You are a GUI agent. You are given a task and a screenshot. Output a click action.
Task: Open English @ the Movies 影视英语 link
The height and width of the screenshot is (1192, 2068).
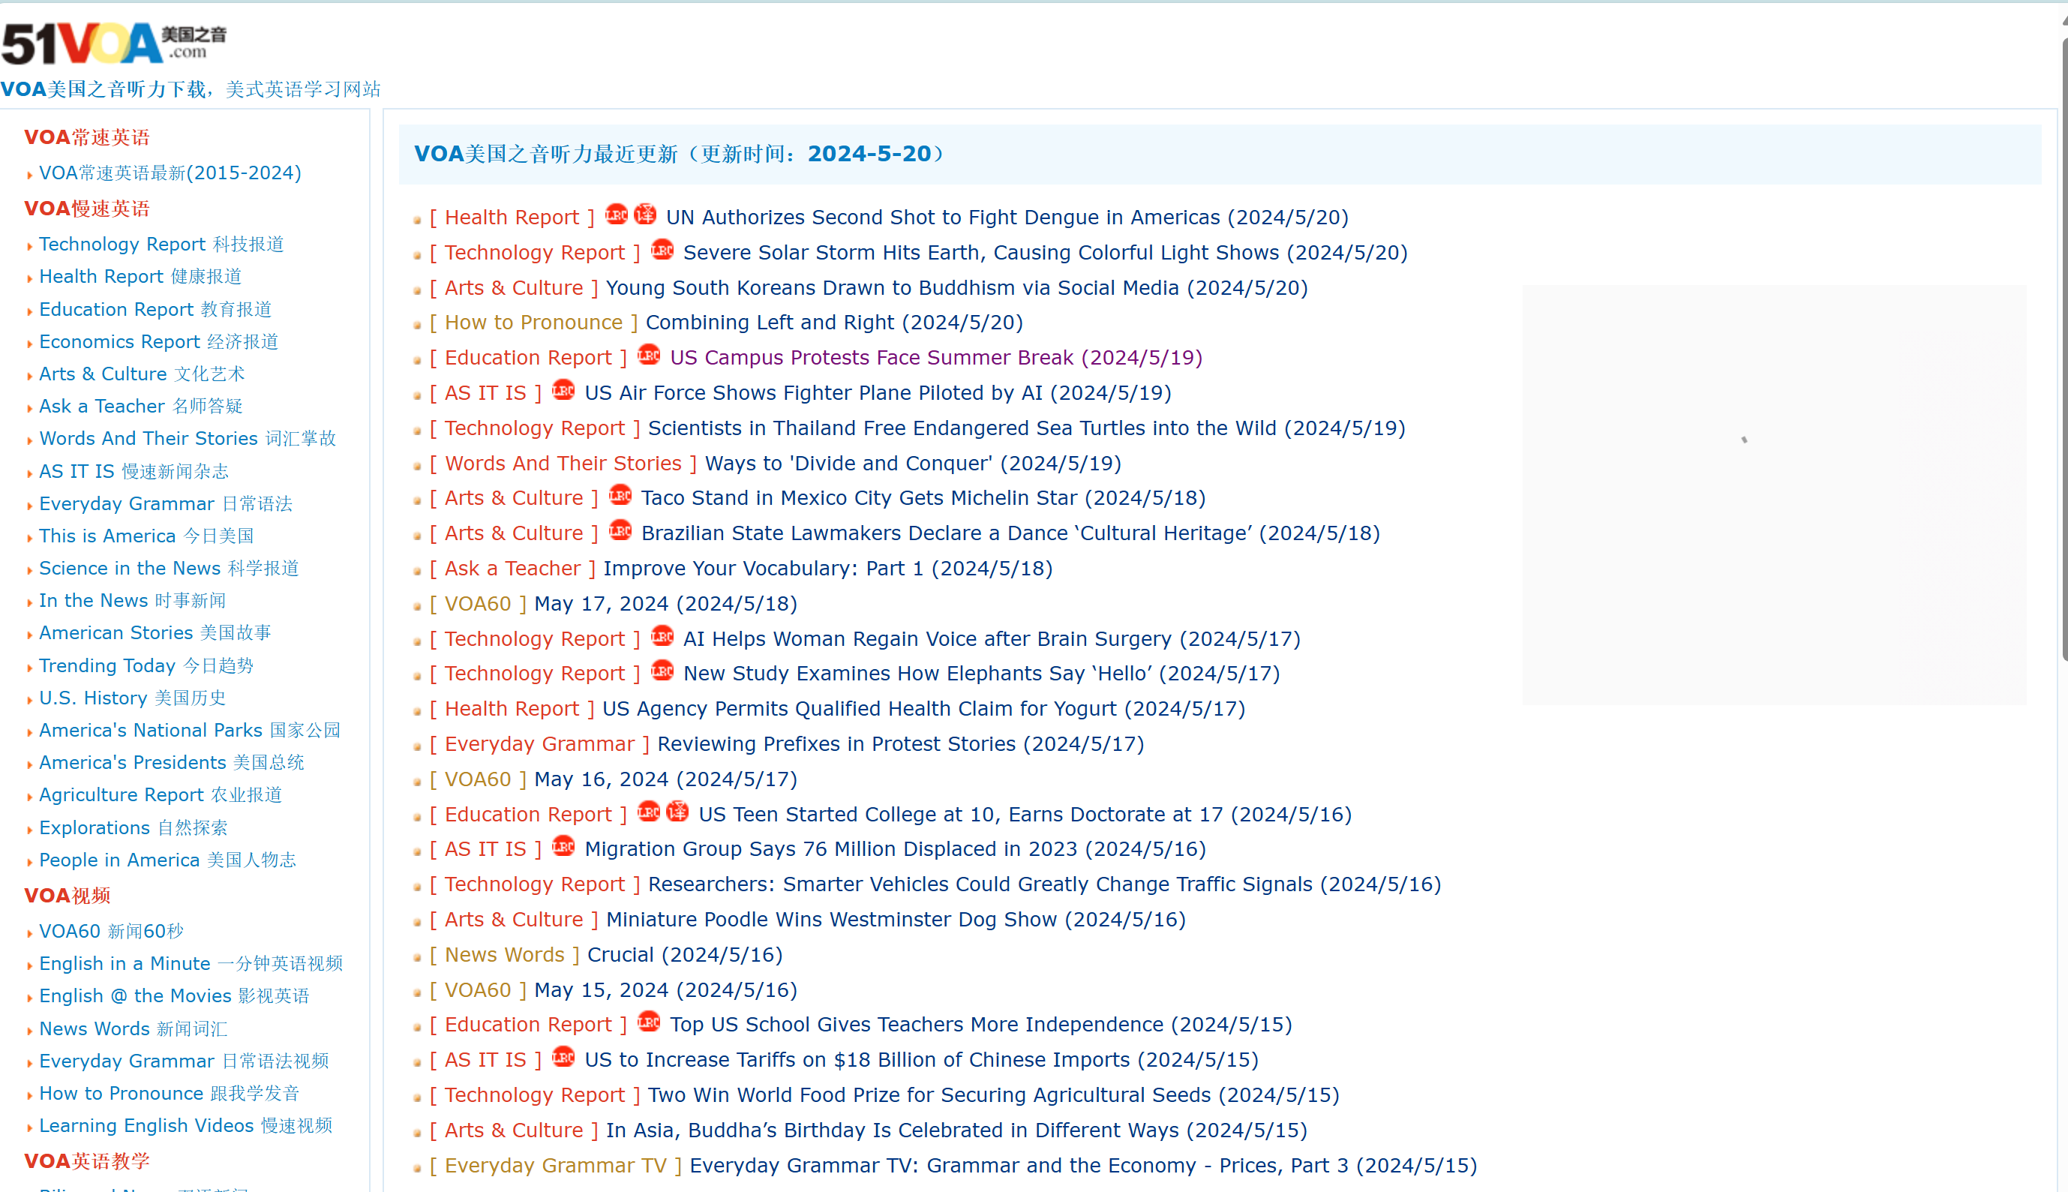point(174,996)
